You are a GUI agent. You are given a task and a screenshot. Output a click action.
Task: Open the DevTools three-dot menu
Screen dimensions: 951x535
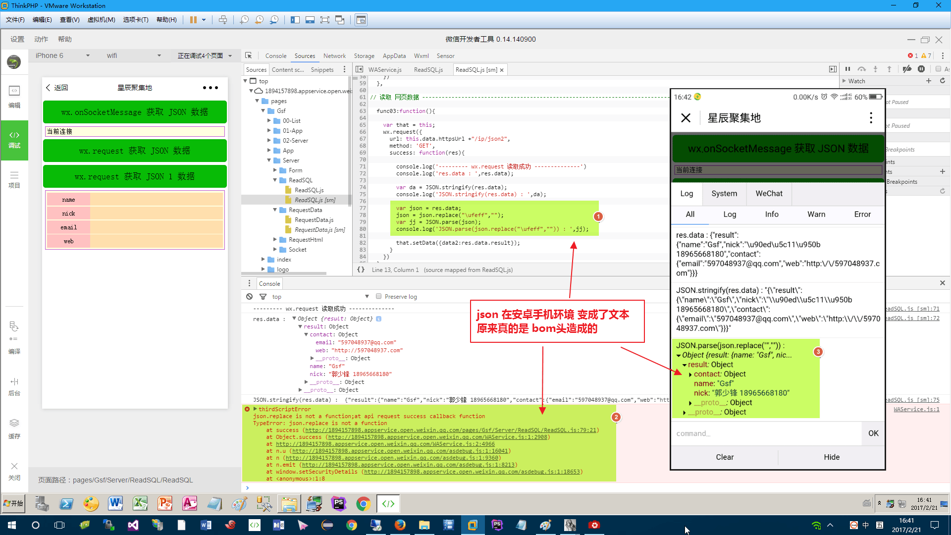click(x=943, y=55)
